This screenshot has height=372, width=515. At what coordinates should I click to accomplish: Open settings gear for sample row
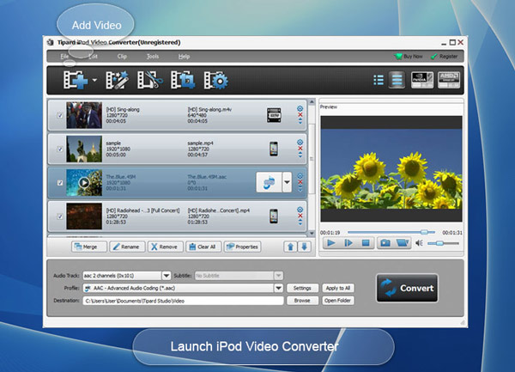pyautogui.click(x=300, y=142)
